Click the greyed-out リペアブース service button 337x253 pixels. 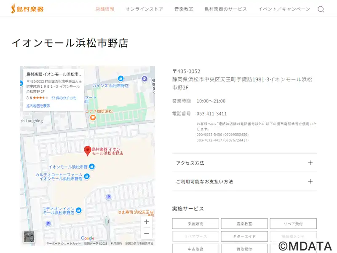coord(195,237)
